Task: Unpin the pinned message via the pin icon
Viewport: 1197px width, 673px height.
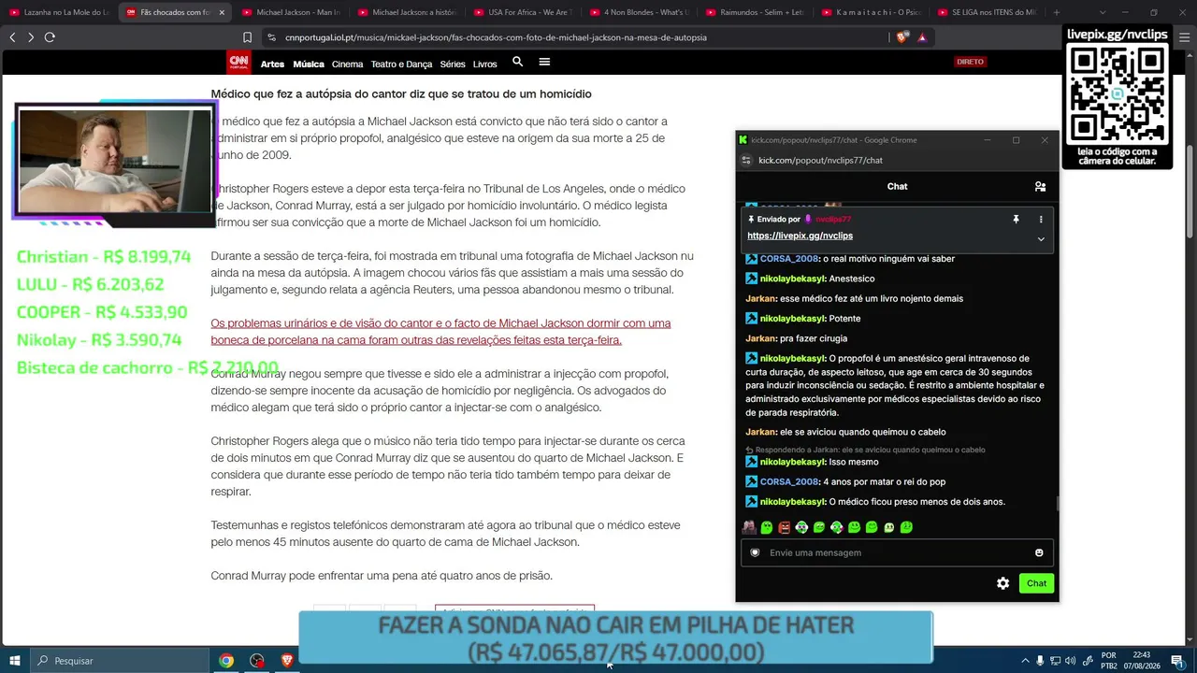Action: [x=1016, y=219]
